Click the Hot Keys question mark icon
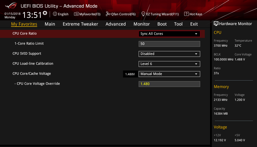257x147 pixels. click(x=186, y=14)
